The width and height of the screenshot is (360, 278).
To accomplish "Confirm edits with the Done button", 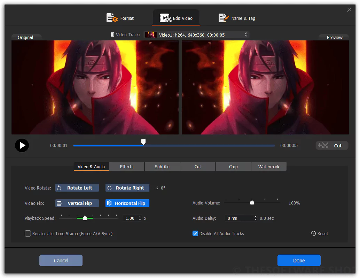I will pyautogui.click(x=299, y=260).
